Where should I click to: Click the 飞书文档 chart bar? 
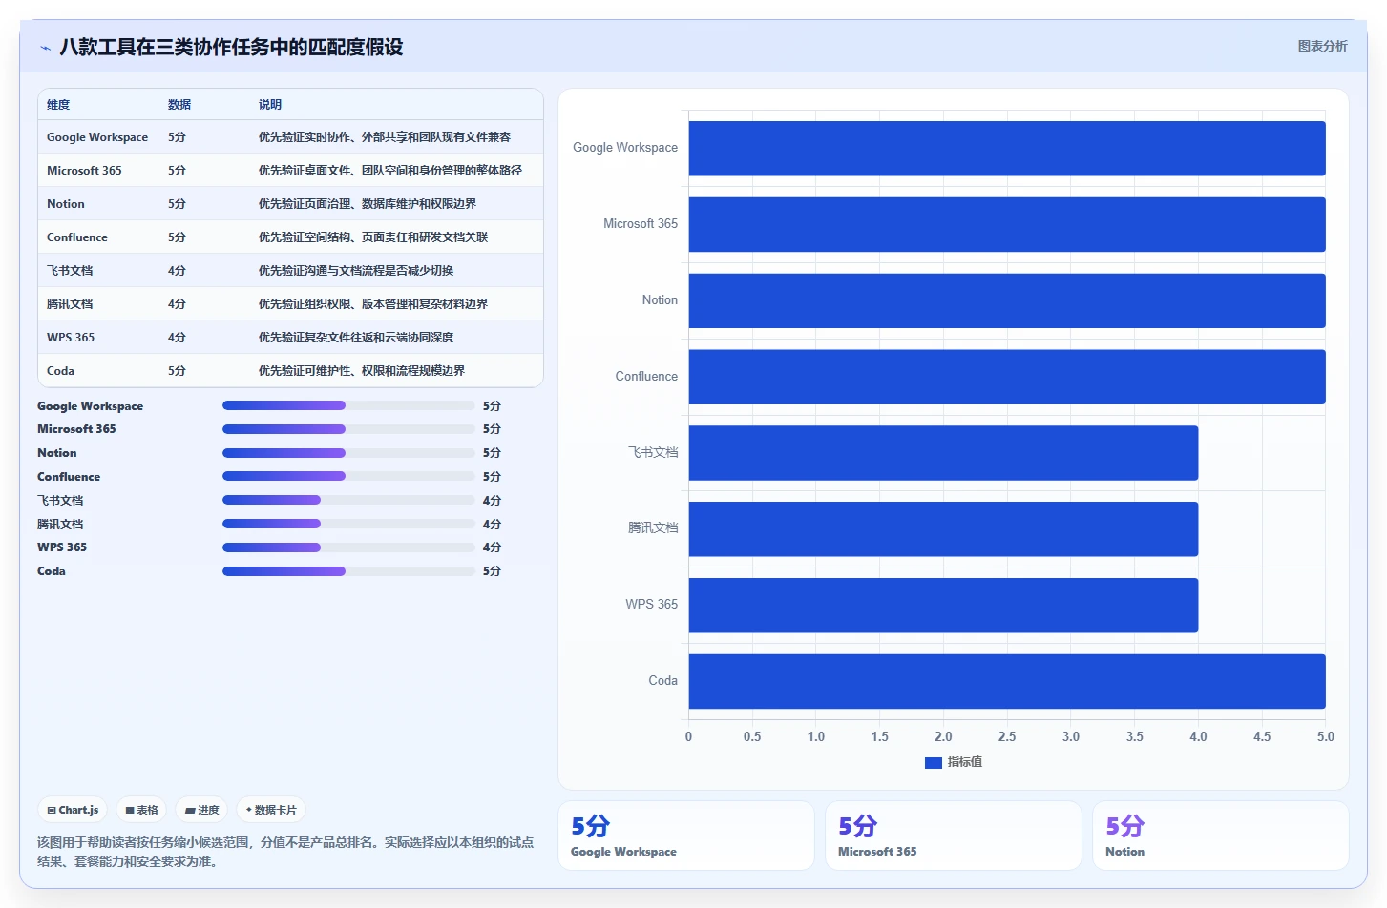pyautogui.click(x=943, y=453)
